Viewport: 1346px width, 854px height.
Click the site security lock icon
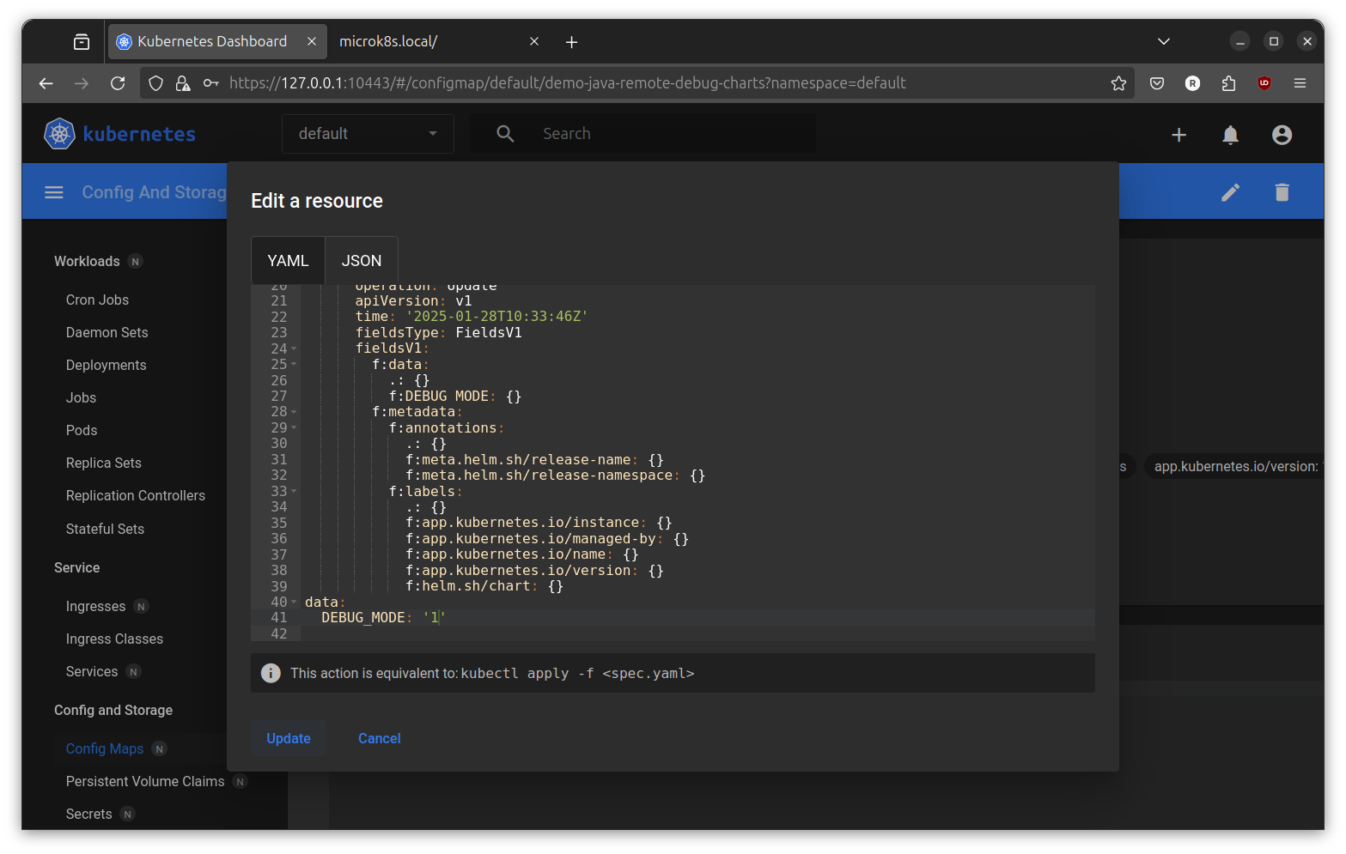(x=183, y=83)
